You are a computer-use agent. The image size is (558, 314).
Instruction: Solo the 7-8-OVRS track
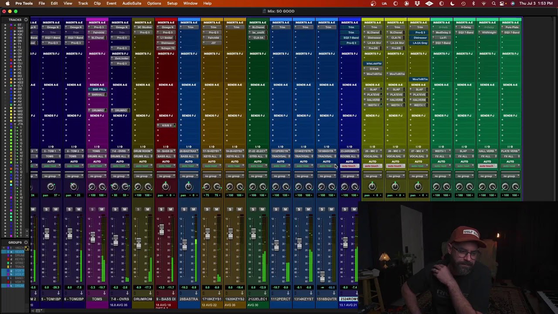115,209
